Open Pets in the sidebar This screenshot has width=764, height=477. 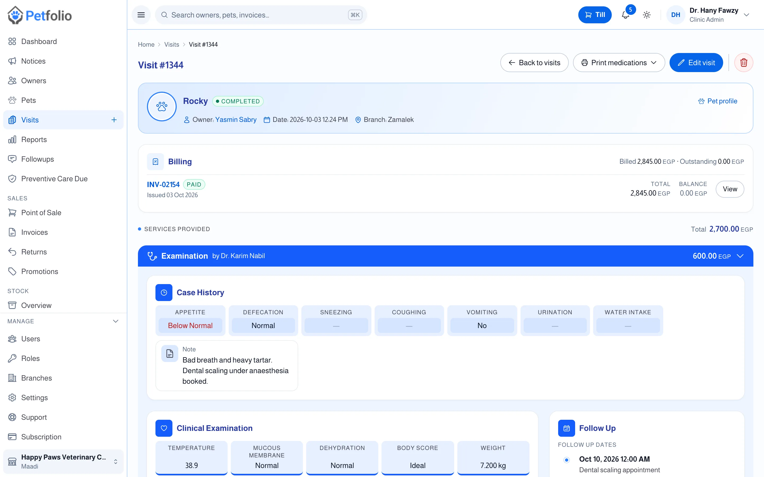(63, 100)
